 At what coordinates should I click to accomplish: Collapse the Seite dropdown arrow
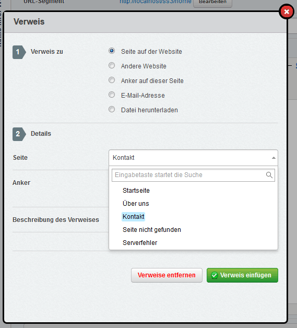[274, 158]
